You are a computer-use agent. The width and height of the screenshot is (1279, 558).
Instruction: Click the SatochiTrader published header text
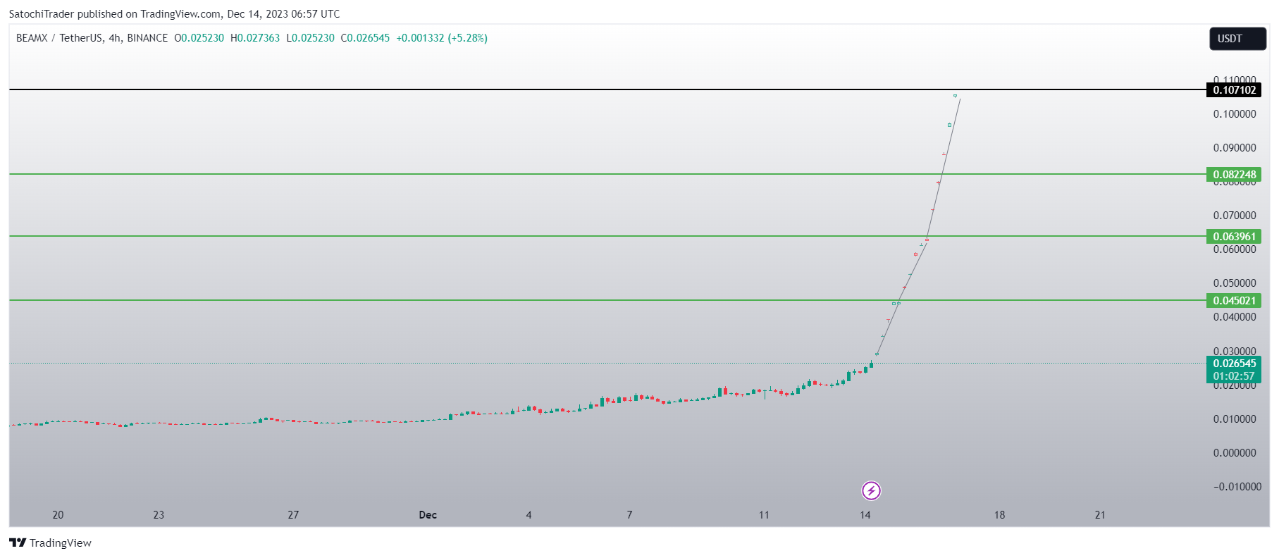174,14
